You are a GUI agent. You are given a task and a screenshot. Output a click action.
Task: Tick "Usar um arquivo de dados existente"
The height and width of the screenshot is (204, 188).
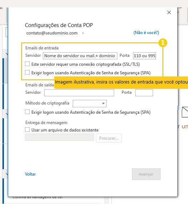point(27,130)
